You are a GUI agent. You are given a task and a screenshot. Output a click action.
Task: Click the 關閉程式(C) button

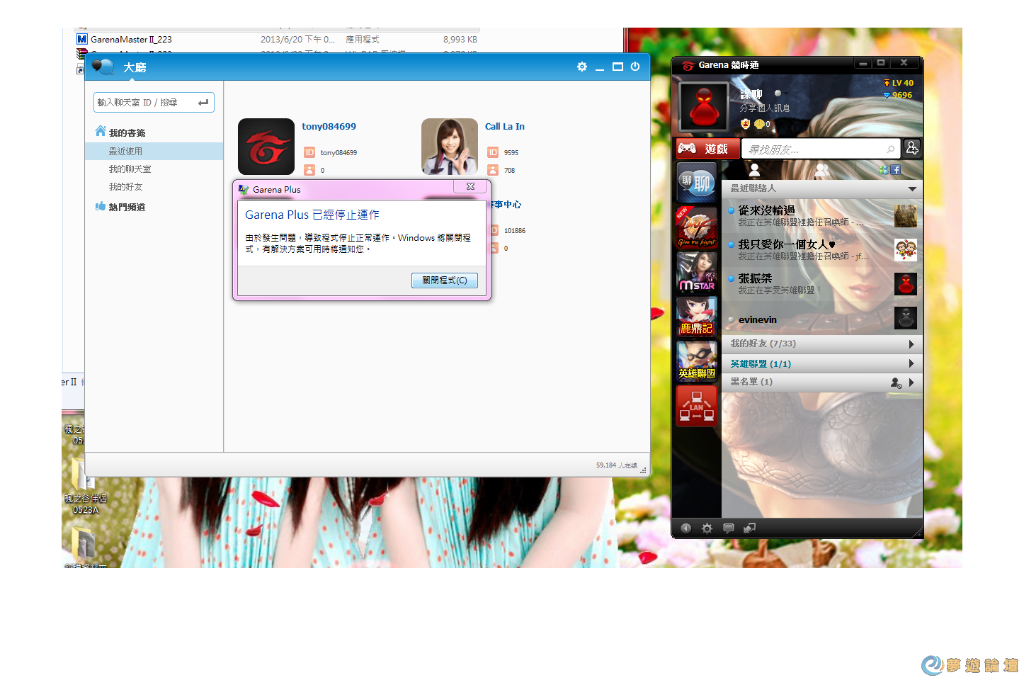point(445,280)
